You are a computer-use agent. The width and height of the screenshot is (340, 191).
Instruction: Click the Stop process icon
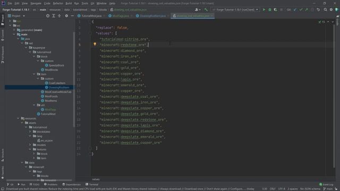(x=281, y=10)
